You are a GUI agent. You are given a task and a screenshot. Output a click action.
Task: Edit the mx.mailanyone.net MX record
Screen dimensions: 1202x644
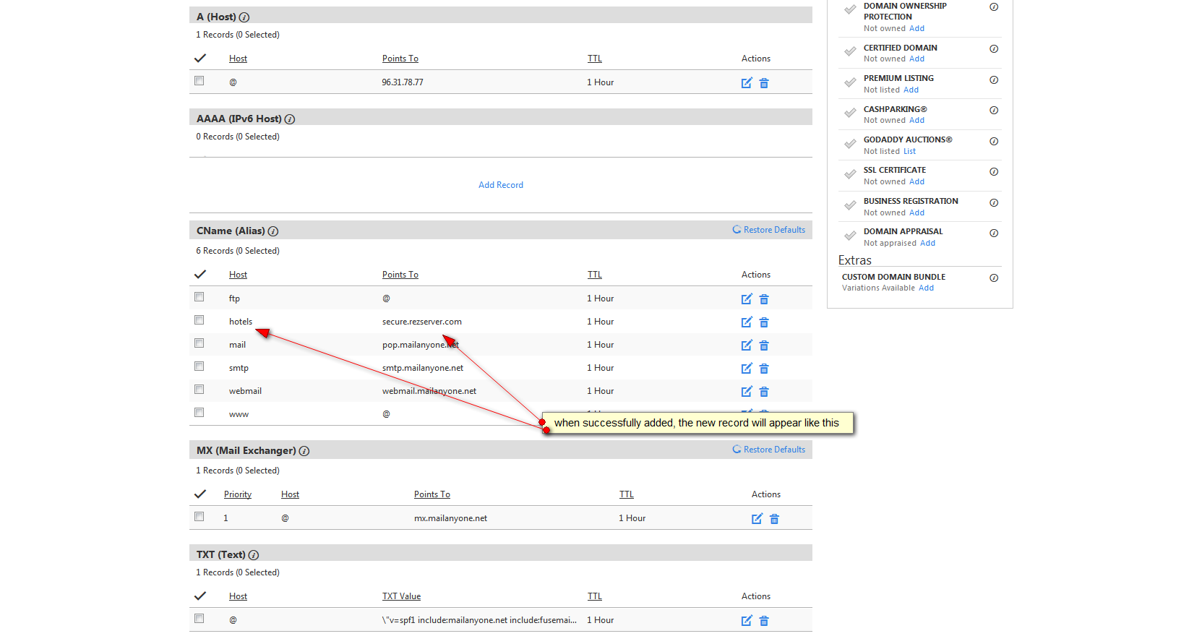click(757, 519)
